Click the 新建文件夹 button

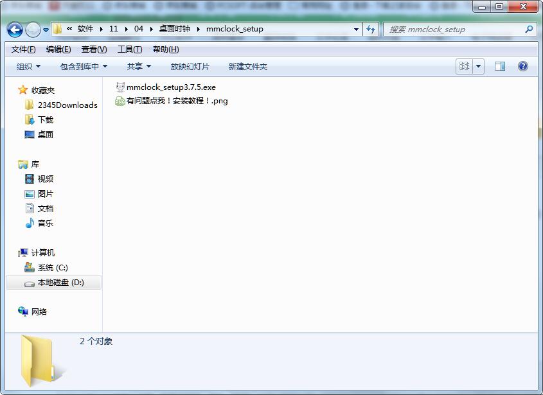tap(246, 66)
